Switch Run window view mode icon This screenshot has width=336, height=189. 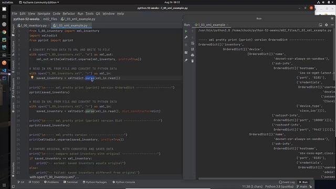pos(320,25)
